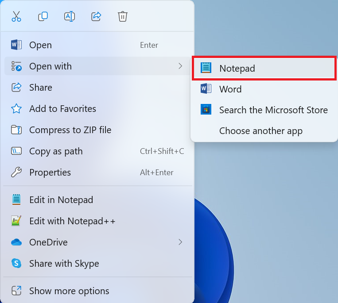
Task: Open the OneDrive menu entry
Action: (x=97, y=242)
